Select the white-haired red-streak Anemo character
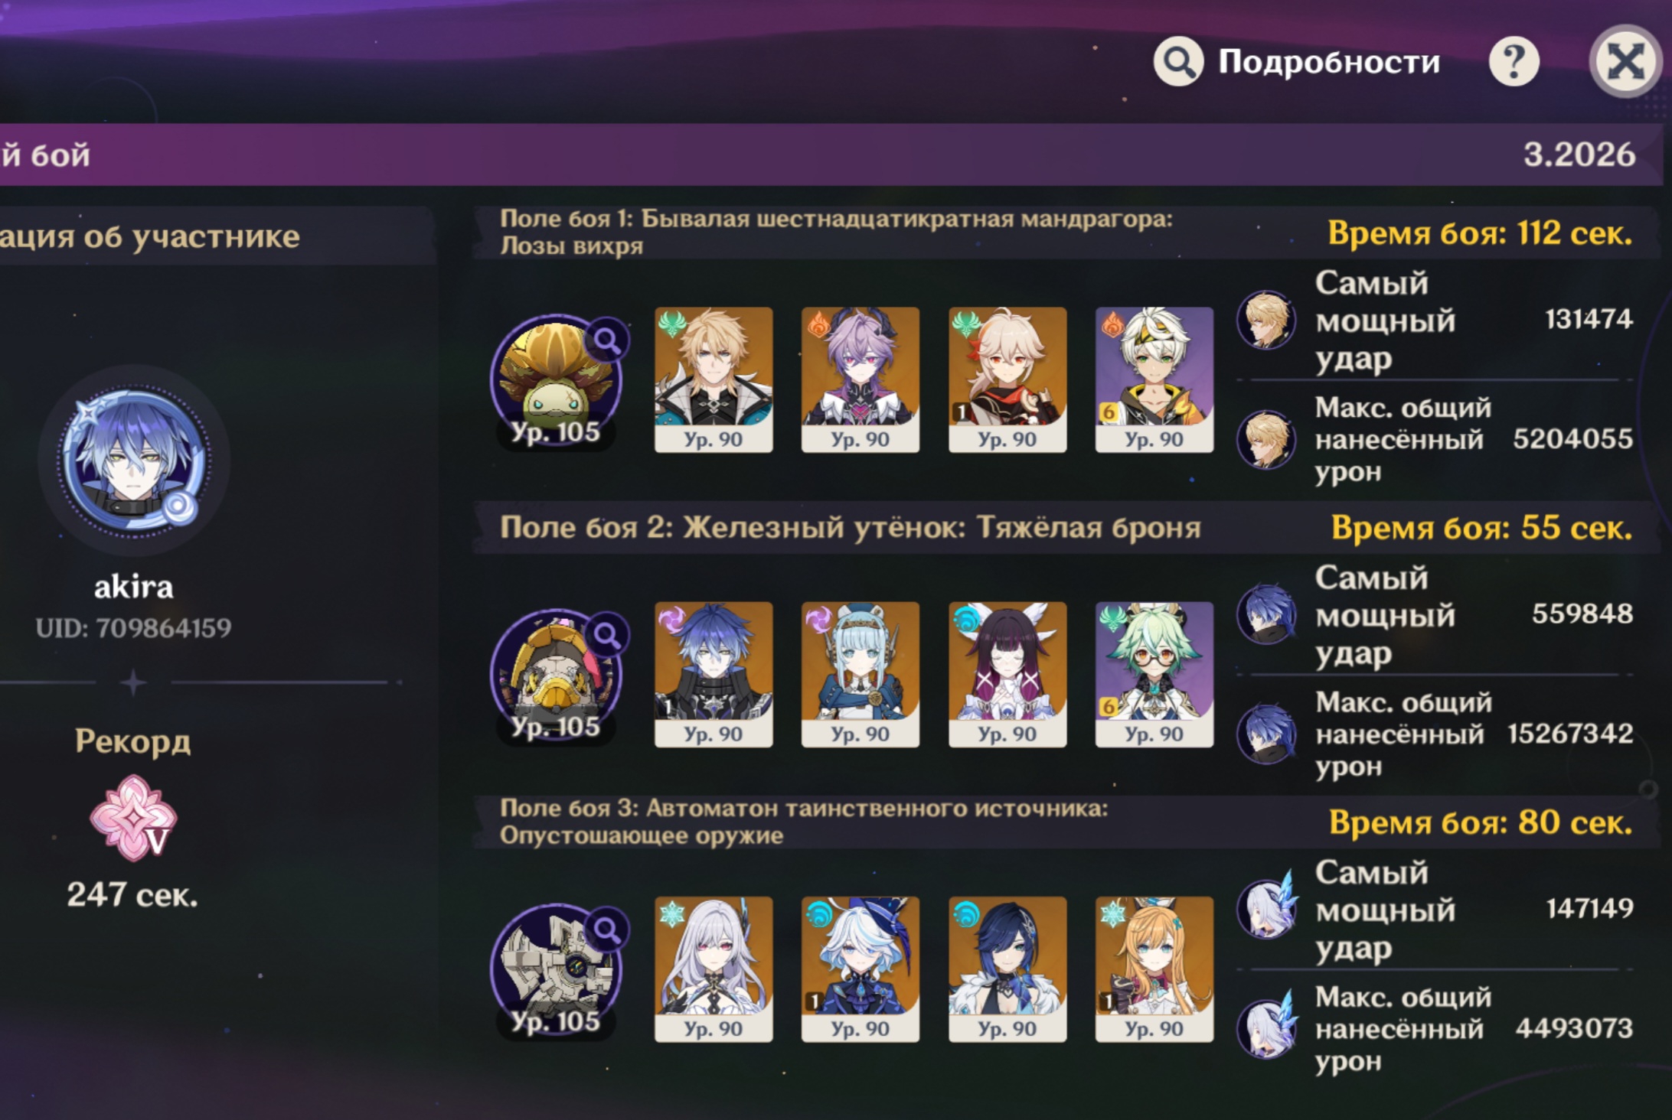The width and height of the screenshot is (1672, 1120). click(1007, 379)
